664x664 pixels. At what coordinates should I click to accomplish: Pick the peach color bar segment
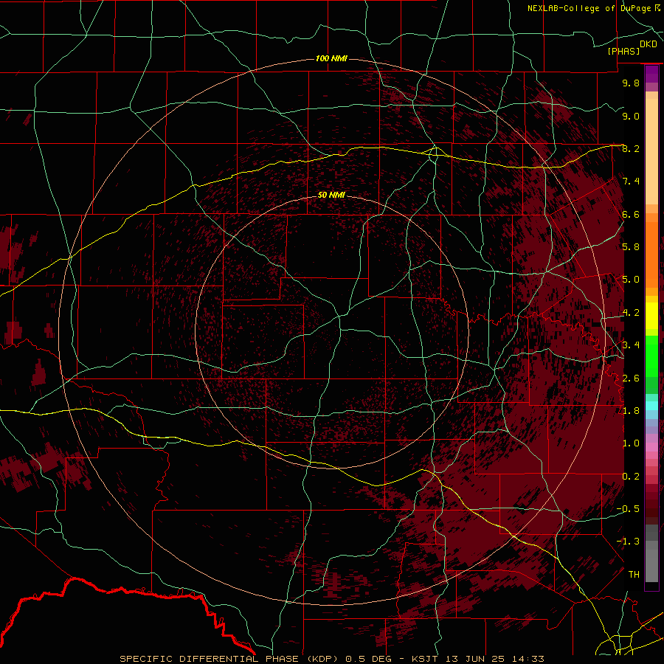tap(651, 151)
